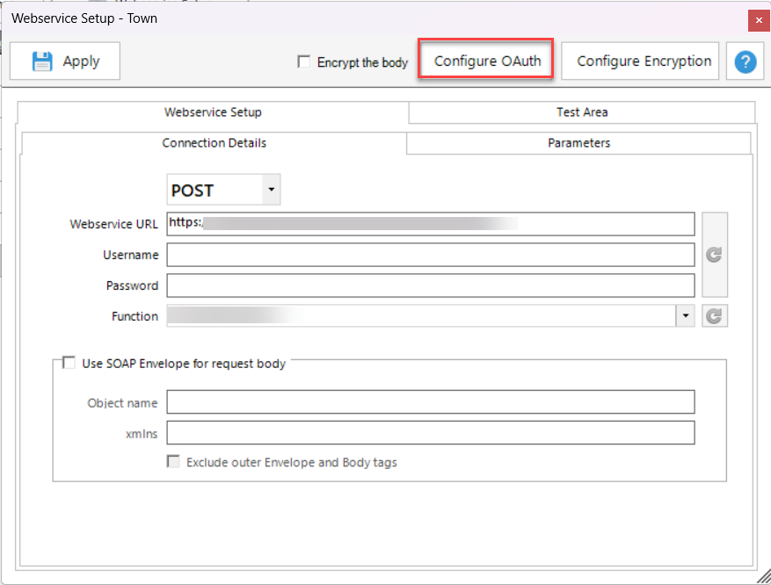Viewport: 771px width, 585px height.
Task: Click Apply with the floppy disk icon
Action: [x=65, y=61]
